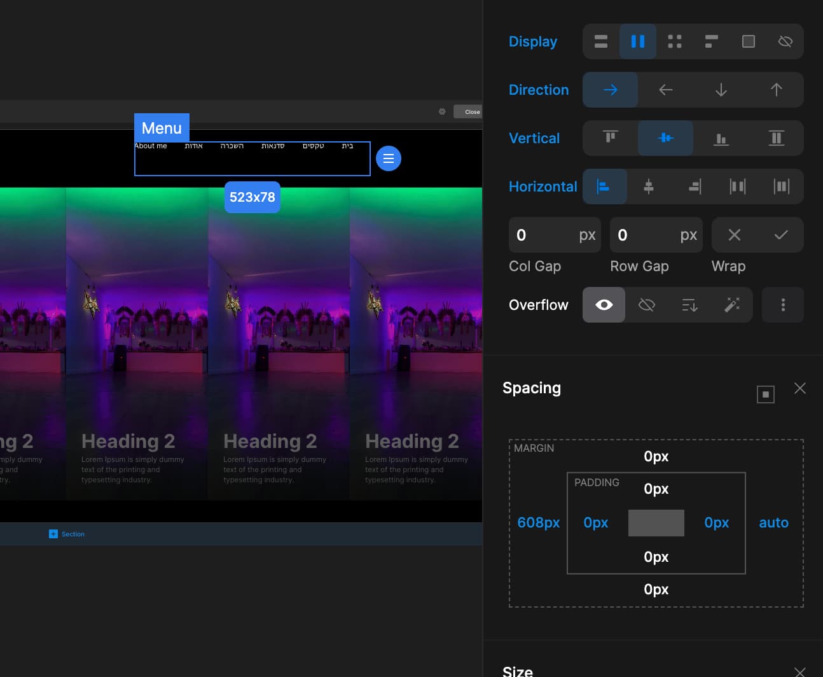823x677 pixels.
Task: Choose the grid display icon
Action: click(675, 41)
